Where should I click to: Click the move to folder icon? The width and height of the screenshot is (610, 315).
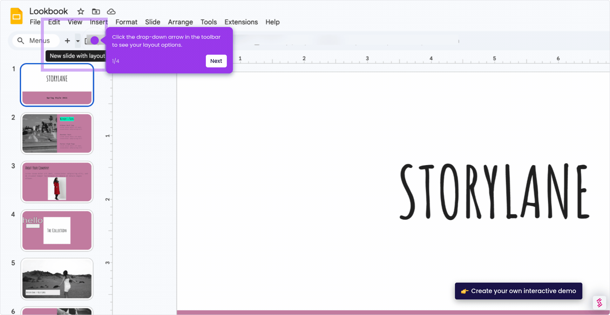tap(96, 12)
